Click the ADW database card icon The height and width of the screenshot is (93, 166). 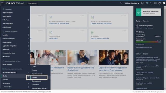(92, 17)
